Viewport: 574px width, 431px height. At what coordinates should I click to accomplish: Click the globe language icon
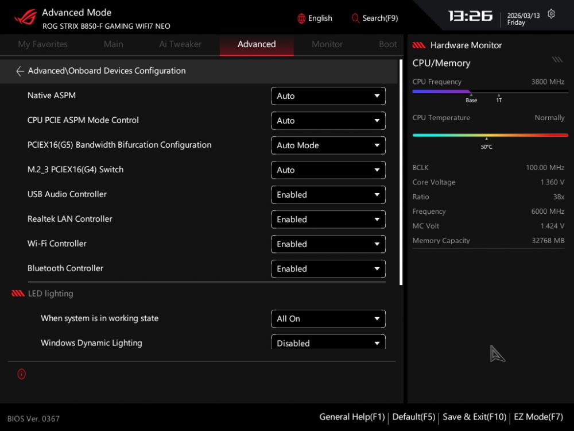[x=301, y=18]
